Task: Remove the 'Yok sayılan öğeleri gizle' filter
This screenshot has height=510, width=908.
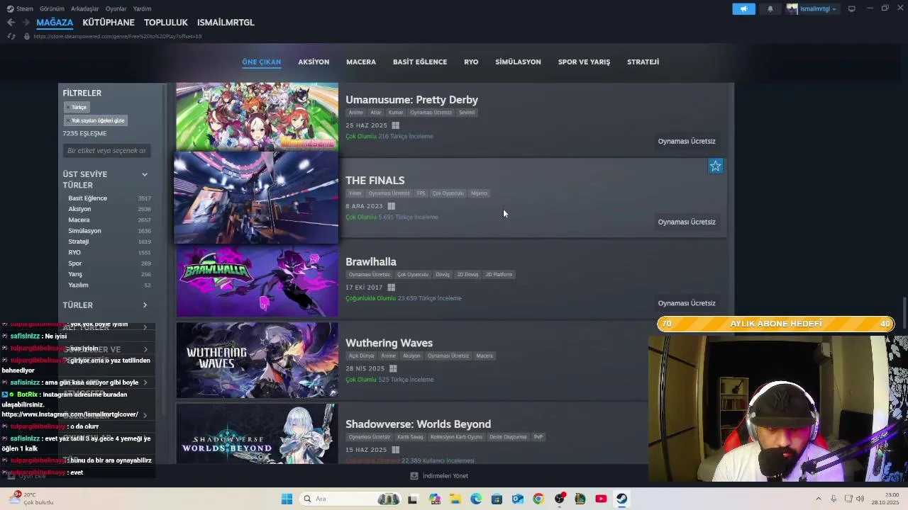Action: click(x=95, y=120)
